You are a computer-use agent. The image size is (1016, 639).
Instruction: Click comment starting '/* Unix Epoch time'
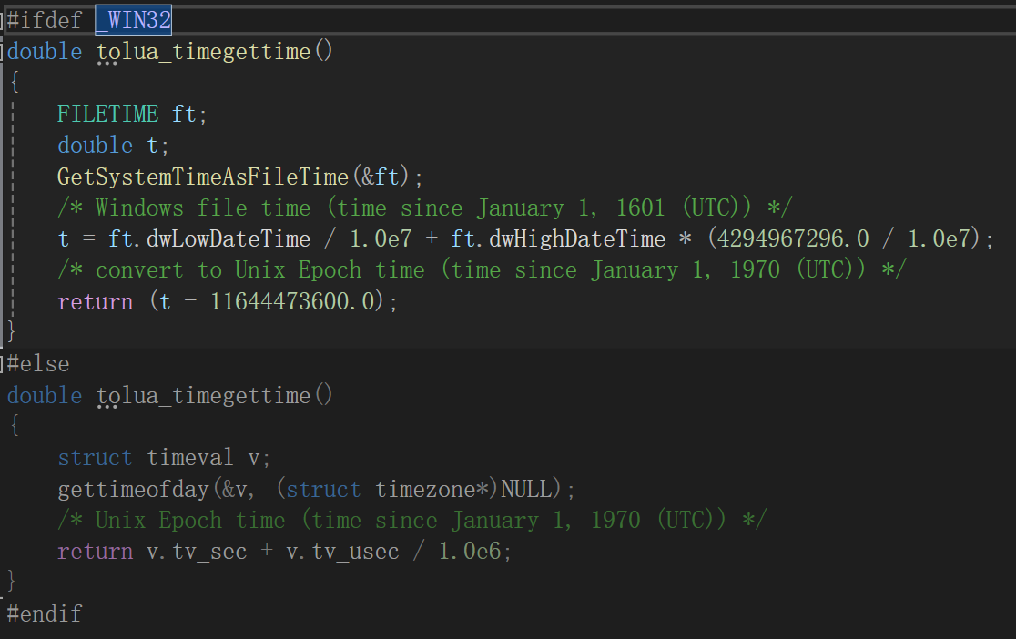[x=412, y=520]
